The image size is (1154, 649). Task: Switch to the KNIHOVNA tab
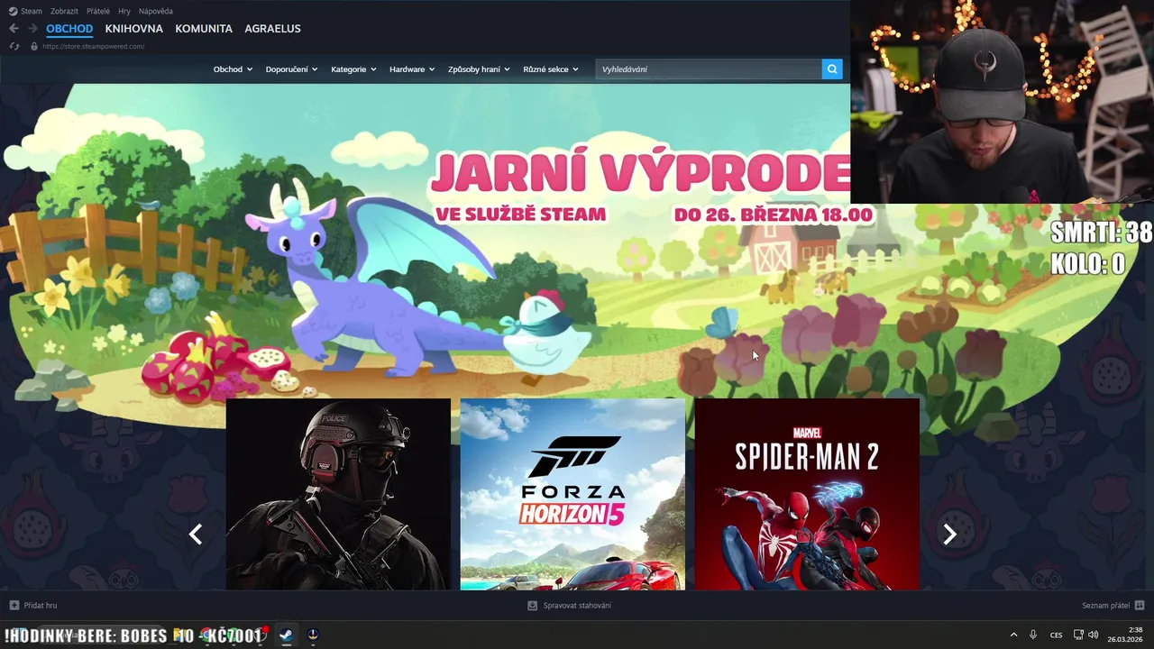133,29
